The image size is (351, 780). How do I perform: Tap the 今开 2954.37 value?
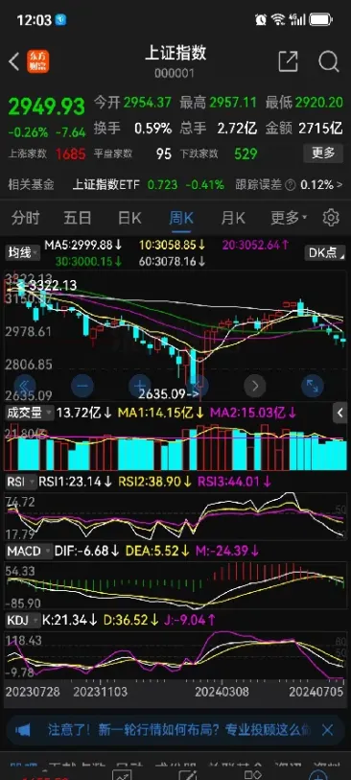click(x=147, y=103)
